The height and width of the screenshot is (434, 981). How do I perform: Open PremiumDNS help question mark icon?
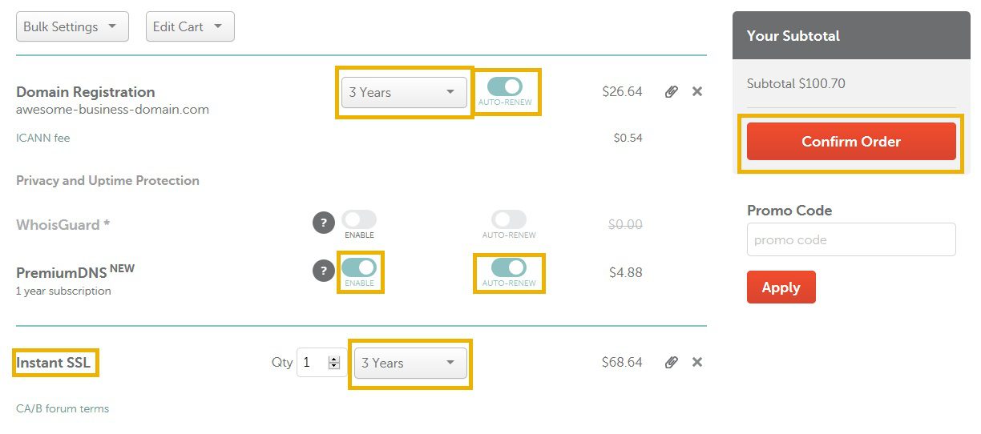(x=323, y=271)
